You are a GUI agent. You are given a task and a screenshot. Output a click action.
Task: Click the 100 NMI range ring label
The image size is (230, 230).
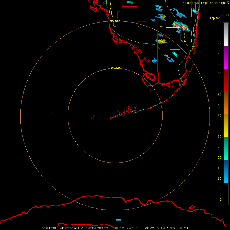tap(115, 21)
